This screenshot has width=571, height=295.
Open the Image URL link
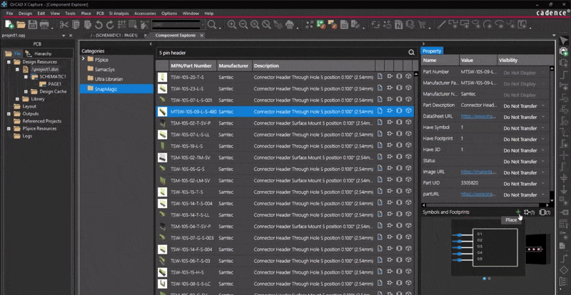[x=478, y=172]
